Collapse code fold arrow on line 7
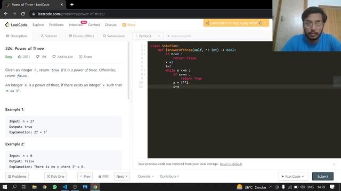341x191 pixels. pyautogui.click(x=144, y=71)
